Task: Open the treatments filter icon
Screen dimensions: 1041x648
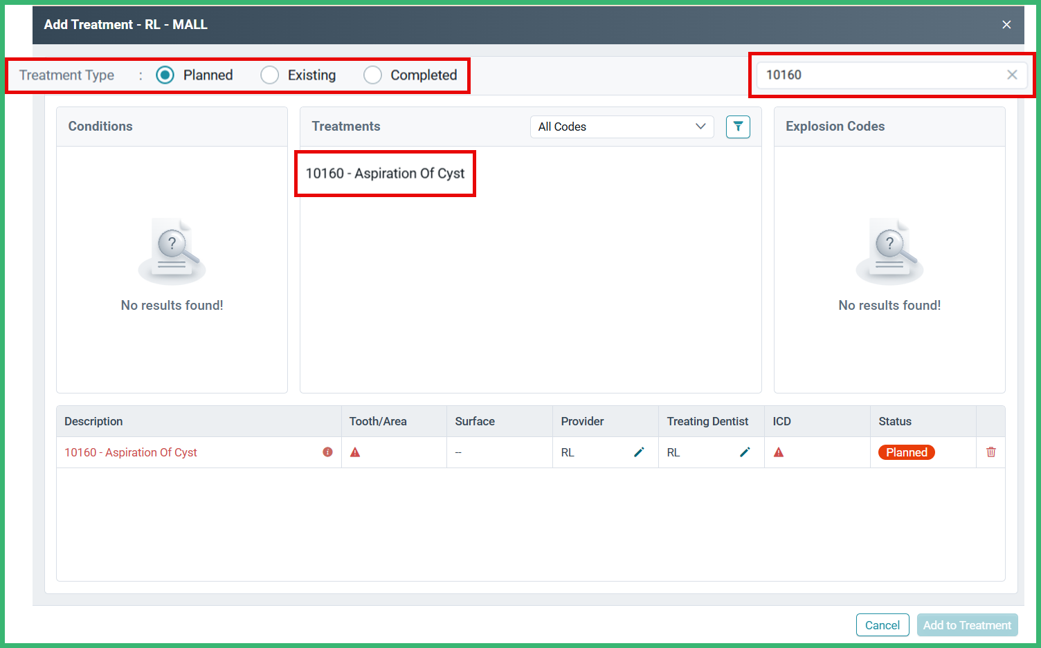Action: pos(738,127)
